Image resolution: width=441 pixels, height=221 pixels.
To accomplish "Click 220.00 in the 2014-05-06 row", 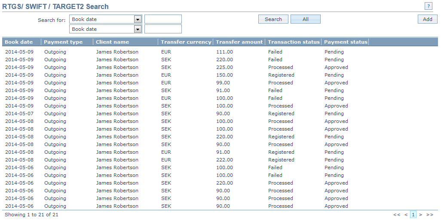I will [224, 183].
